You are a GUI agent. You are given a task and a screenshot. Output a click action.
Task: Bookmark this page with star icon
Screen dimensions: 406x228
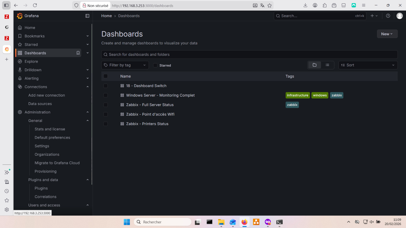point(269,6)
